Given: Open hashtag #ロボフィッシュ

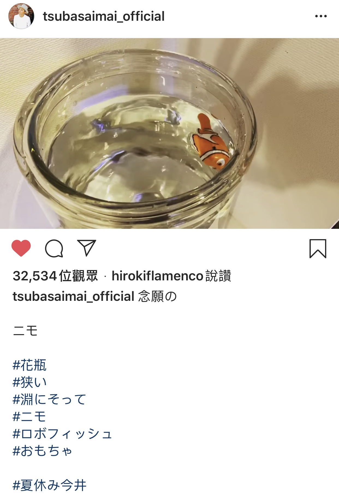Looking at the screenshot, I should pos(62,434).
